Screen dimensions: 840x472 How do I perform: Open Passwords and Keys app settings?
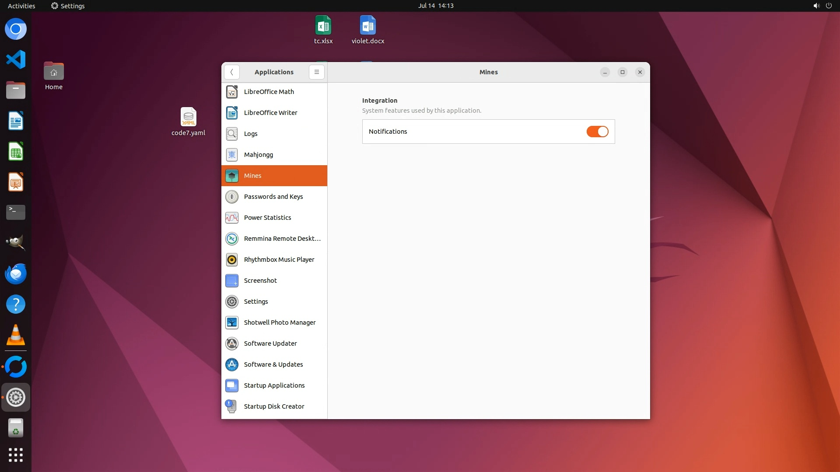[x=274, y=197]
